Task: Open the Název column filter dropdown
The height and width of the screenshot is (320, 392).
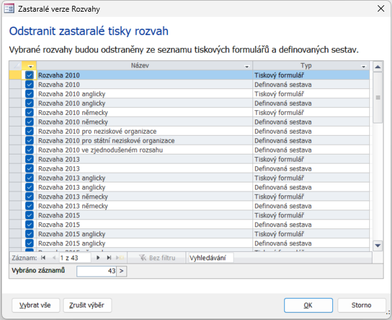Action: (247, 66)
